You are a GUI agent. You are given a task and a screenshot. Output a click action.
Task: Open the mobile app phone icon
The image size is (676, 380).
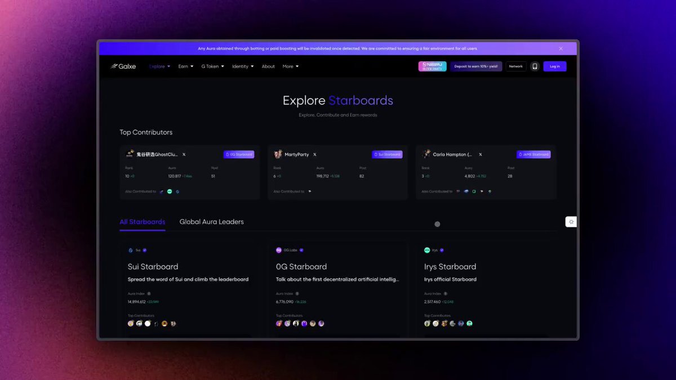535,66
